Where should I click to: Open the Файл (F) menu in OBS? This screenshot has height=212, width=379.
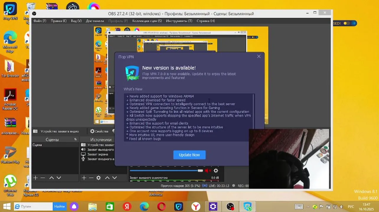click(40, 21)
